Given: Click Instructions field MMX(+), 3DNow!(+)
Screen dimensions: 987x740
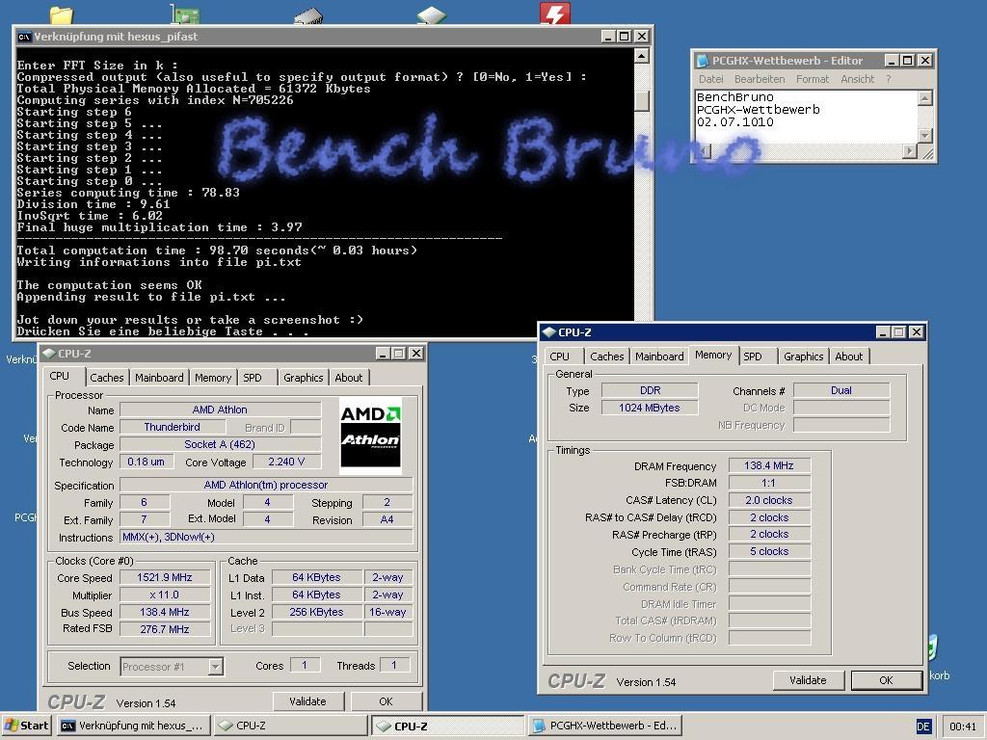Looking at the screenshot, I should pos(266,537).
